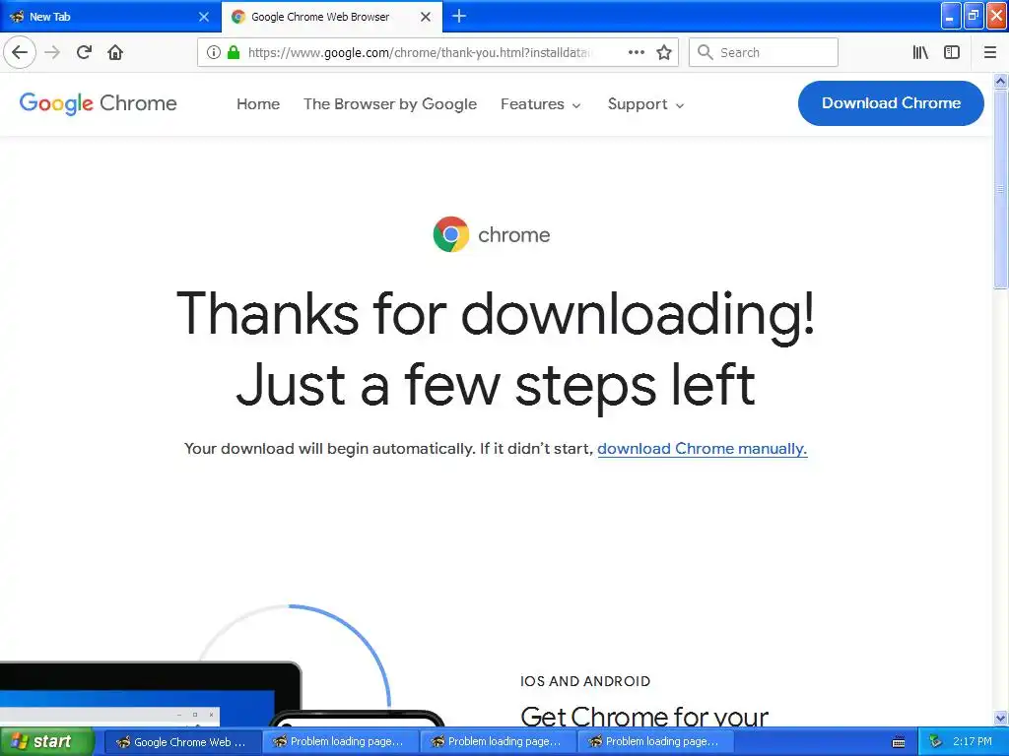
Task: Open the hamburger application menu
Action: click(989, 52)
